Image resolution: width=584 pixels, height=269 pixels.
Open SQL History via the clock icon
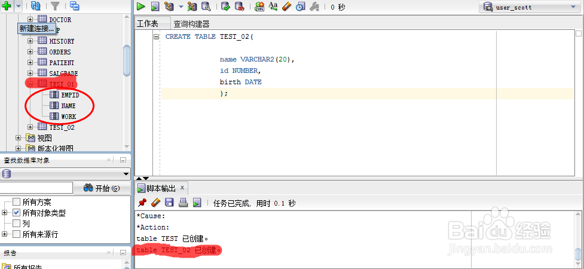pyautogui.click(x=300, y=7)
